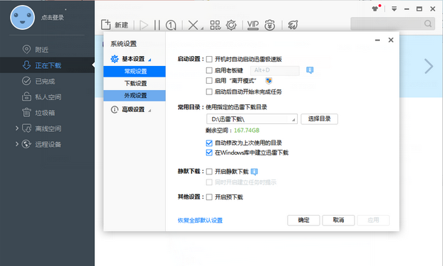Click the 点击登录 login text
The width and height of the screenshot is (443, 266).
pyautogui.click(x=52, y=18)
